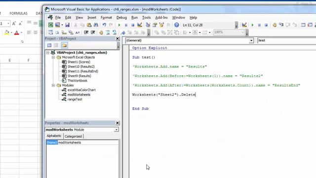Select Sheet11 (ResultsEnd) in the project tree
Image resolution: width=316 pixels, height=178 pixels.
pyautogui.click(x=83, y=71)
